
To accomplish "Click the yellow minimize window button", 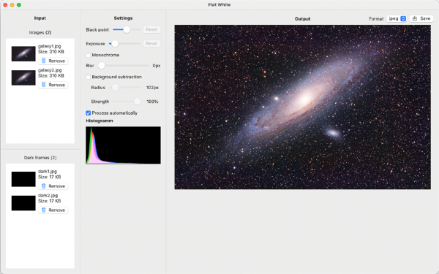I will pos(12,5).
